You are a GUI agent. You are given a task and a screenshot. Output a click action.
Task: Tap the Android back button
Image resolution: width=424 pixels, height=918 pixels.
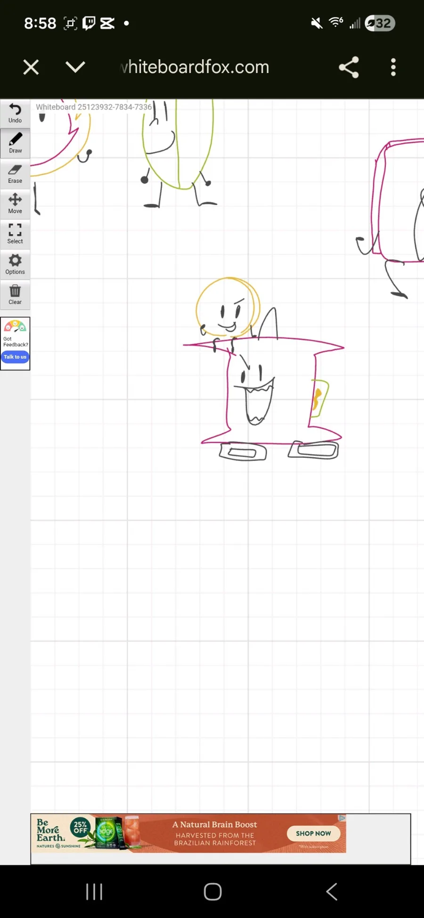332,892
